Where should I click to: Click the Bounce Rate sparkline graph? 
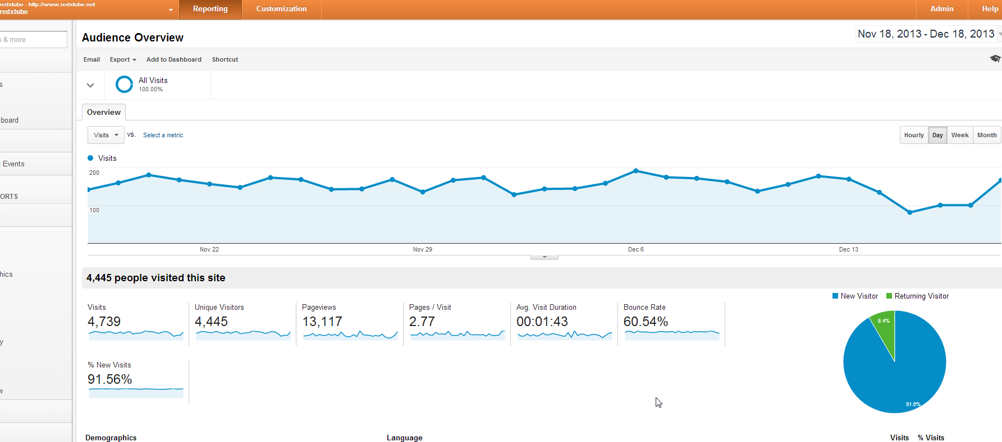[671, 334]
